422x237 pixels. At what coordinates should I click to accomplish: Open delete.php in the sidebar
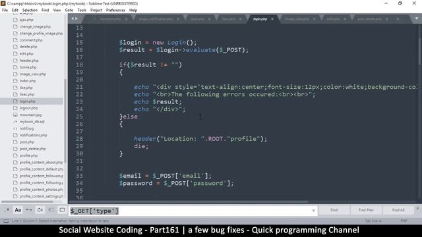[28, 47]
